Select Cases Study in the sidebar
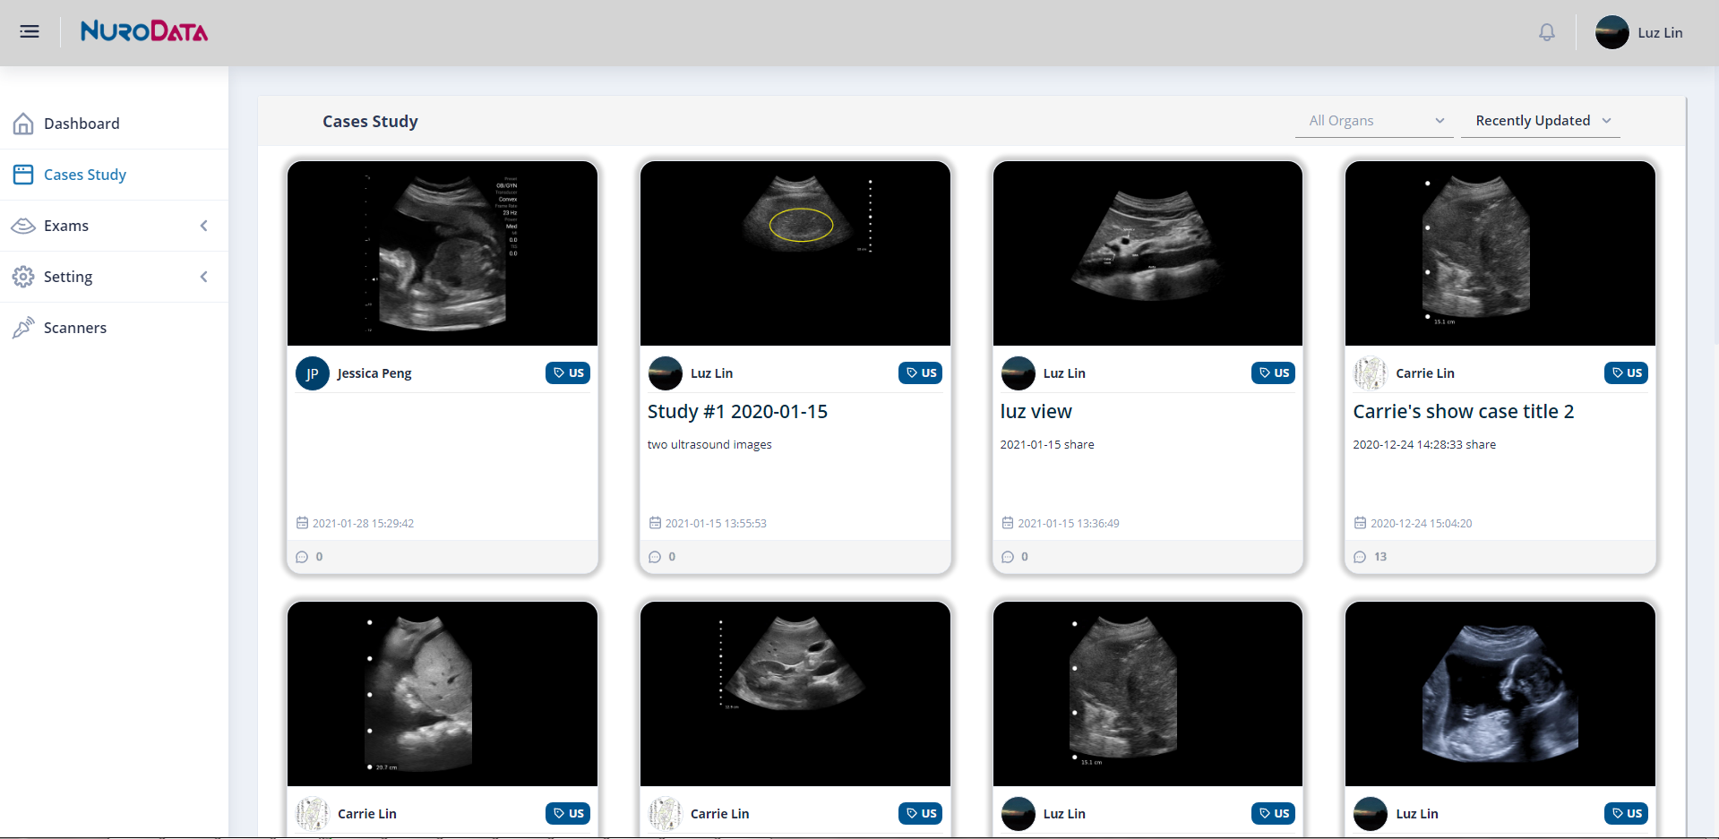The width and height of the screenshot is (1719, 839). [114, 175]
